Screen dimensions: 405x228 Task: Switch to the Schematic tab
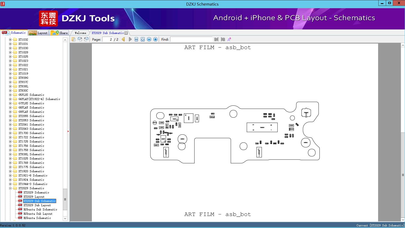(x=14, y=33)
